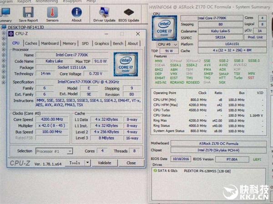Click the P7.00A BIOS version field
Image resolution: width=273 pixels, height=204 pixels.
pos(232,159)
